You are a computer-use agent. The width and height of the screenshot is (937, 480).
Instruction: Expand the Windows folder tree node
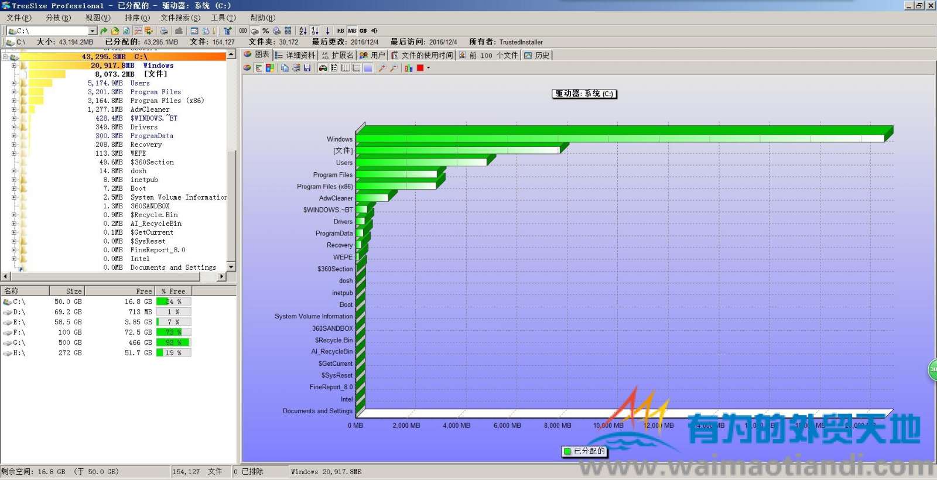pyautogui.click(x=13, y=66)
